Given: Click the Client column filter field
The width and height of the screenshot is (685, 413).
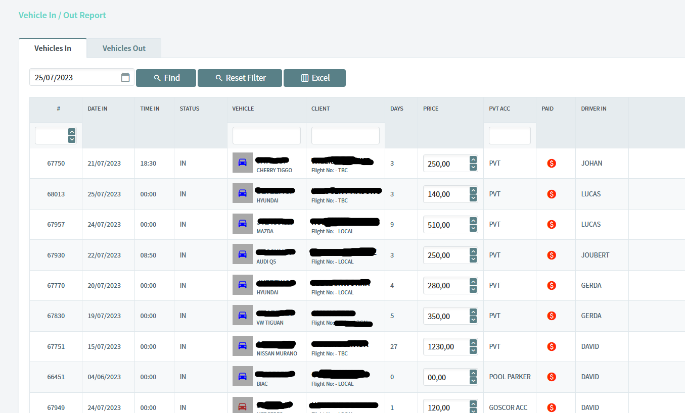Looking at the screenshot, I should [345, 136].
